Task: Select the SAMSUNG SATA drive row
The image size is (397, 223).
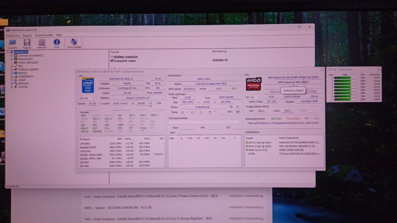Action: click(284, 142)
